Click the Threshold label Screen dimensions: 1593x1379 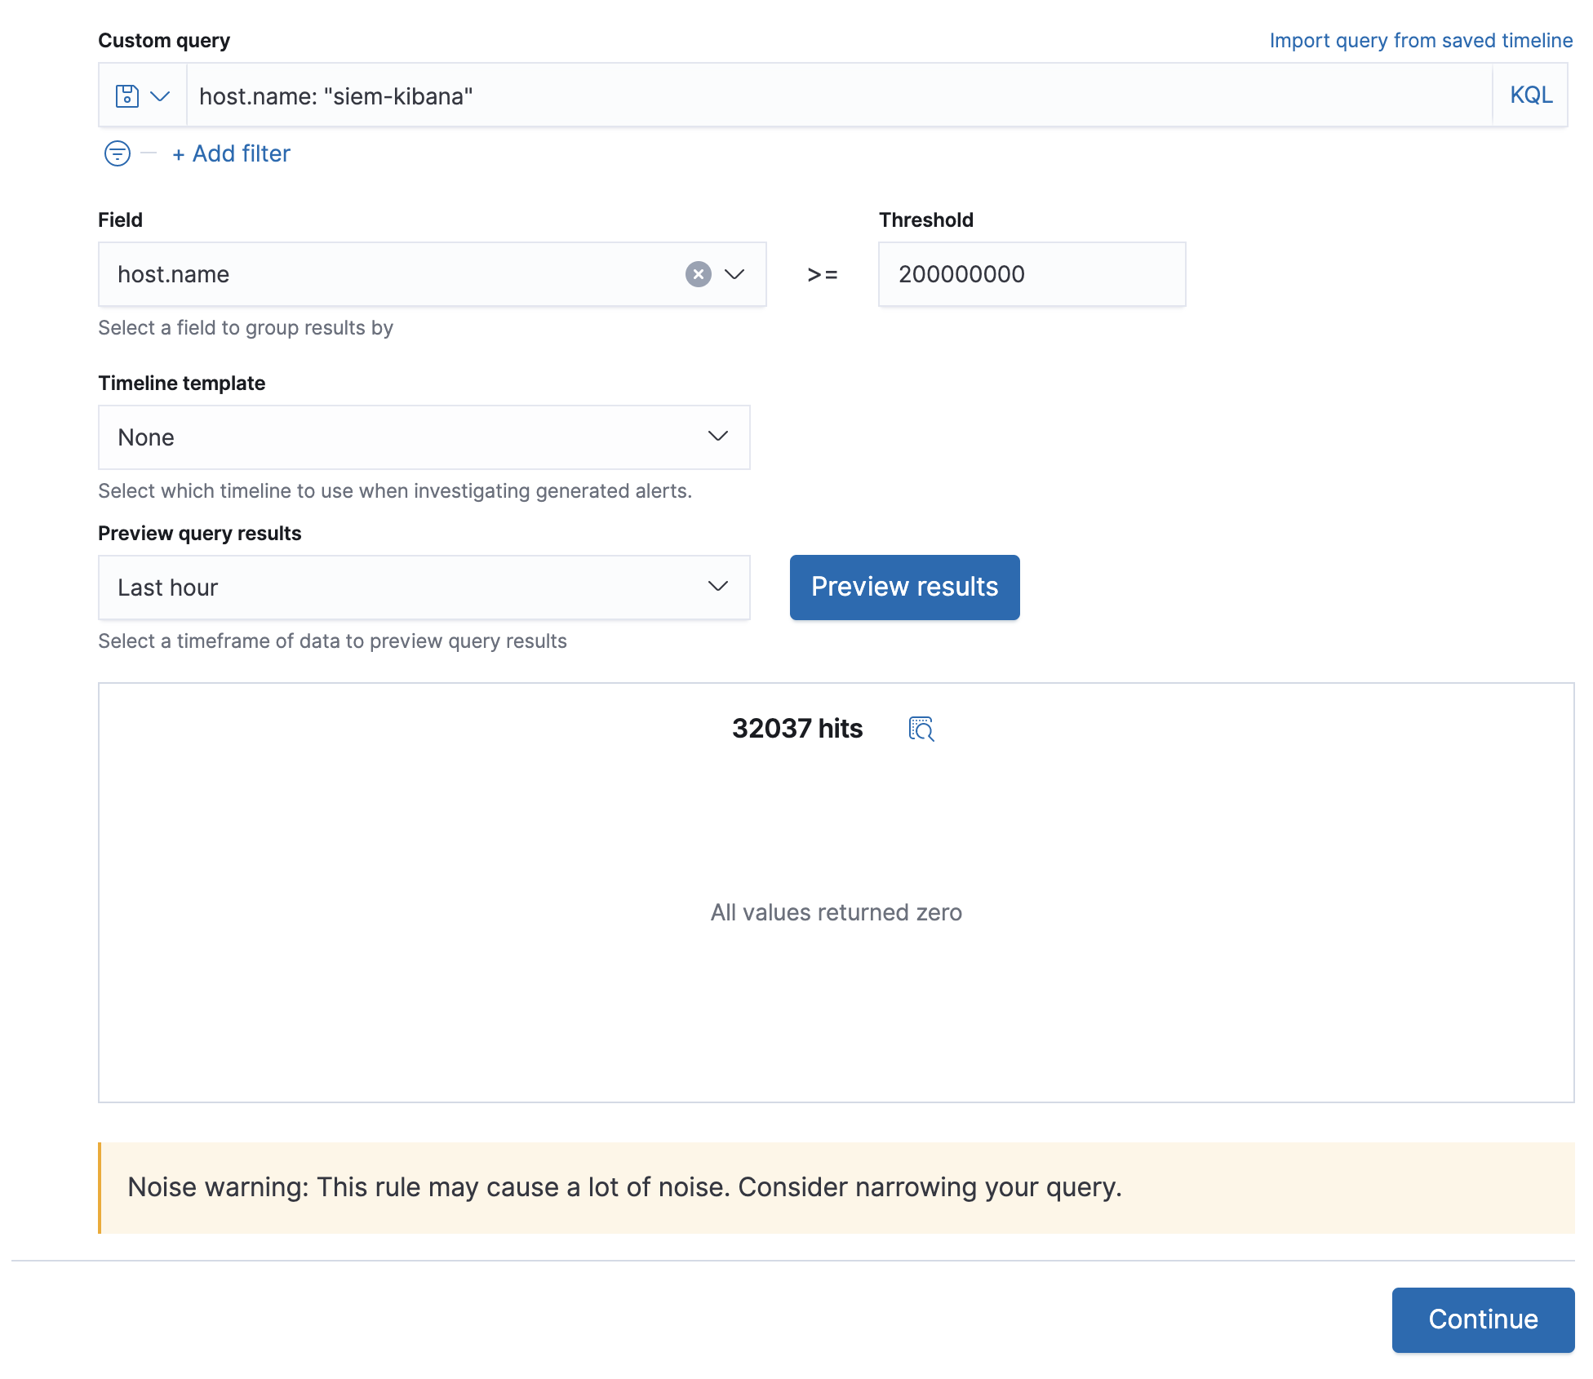pyautogui.click(x=925, y=220)
